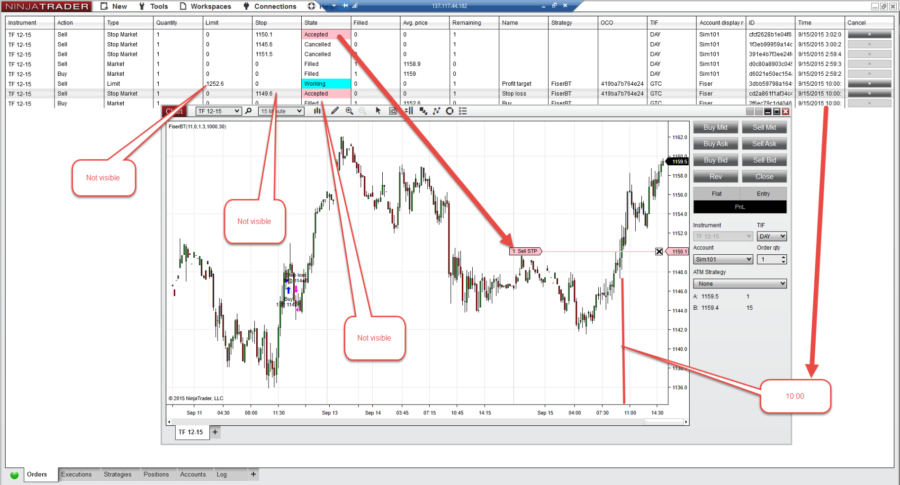Click the Sell Mkt button

(x=764, y=127)
